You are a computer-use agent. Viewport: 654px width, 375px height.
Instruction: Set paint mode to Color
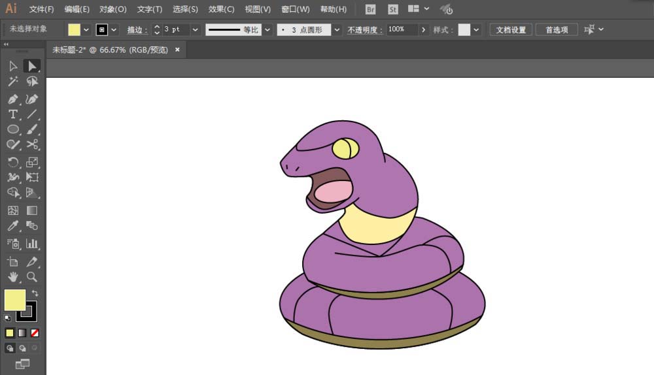tap(10, 333)
